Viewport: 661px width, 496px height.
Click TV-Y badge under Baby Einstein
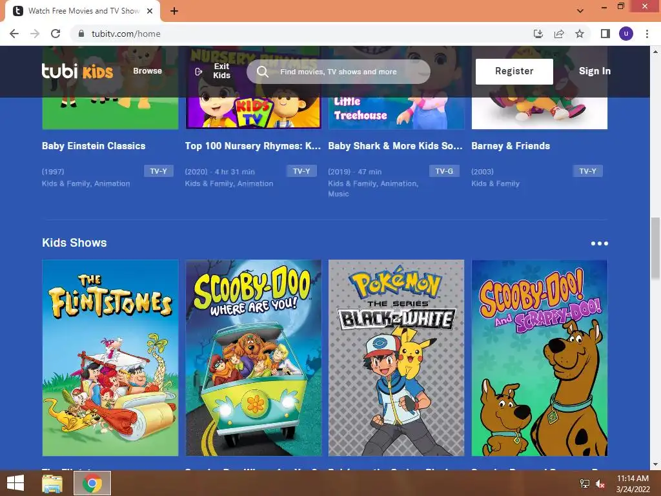coord(159,170)
